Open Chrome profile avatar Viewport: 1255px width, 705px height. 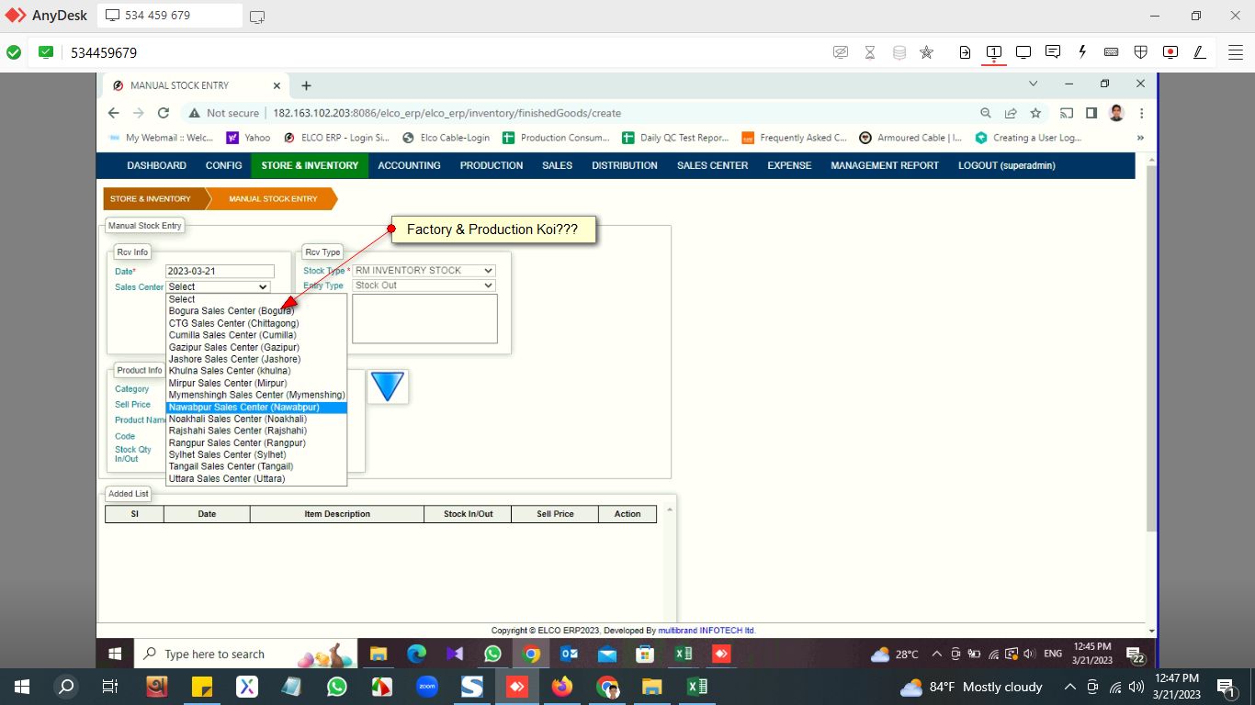coord(1116,113)
